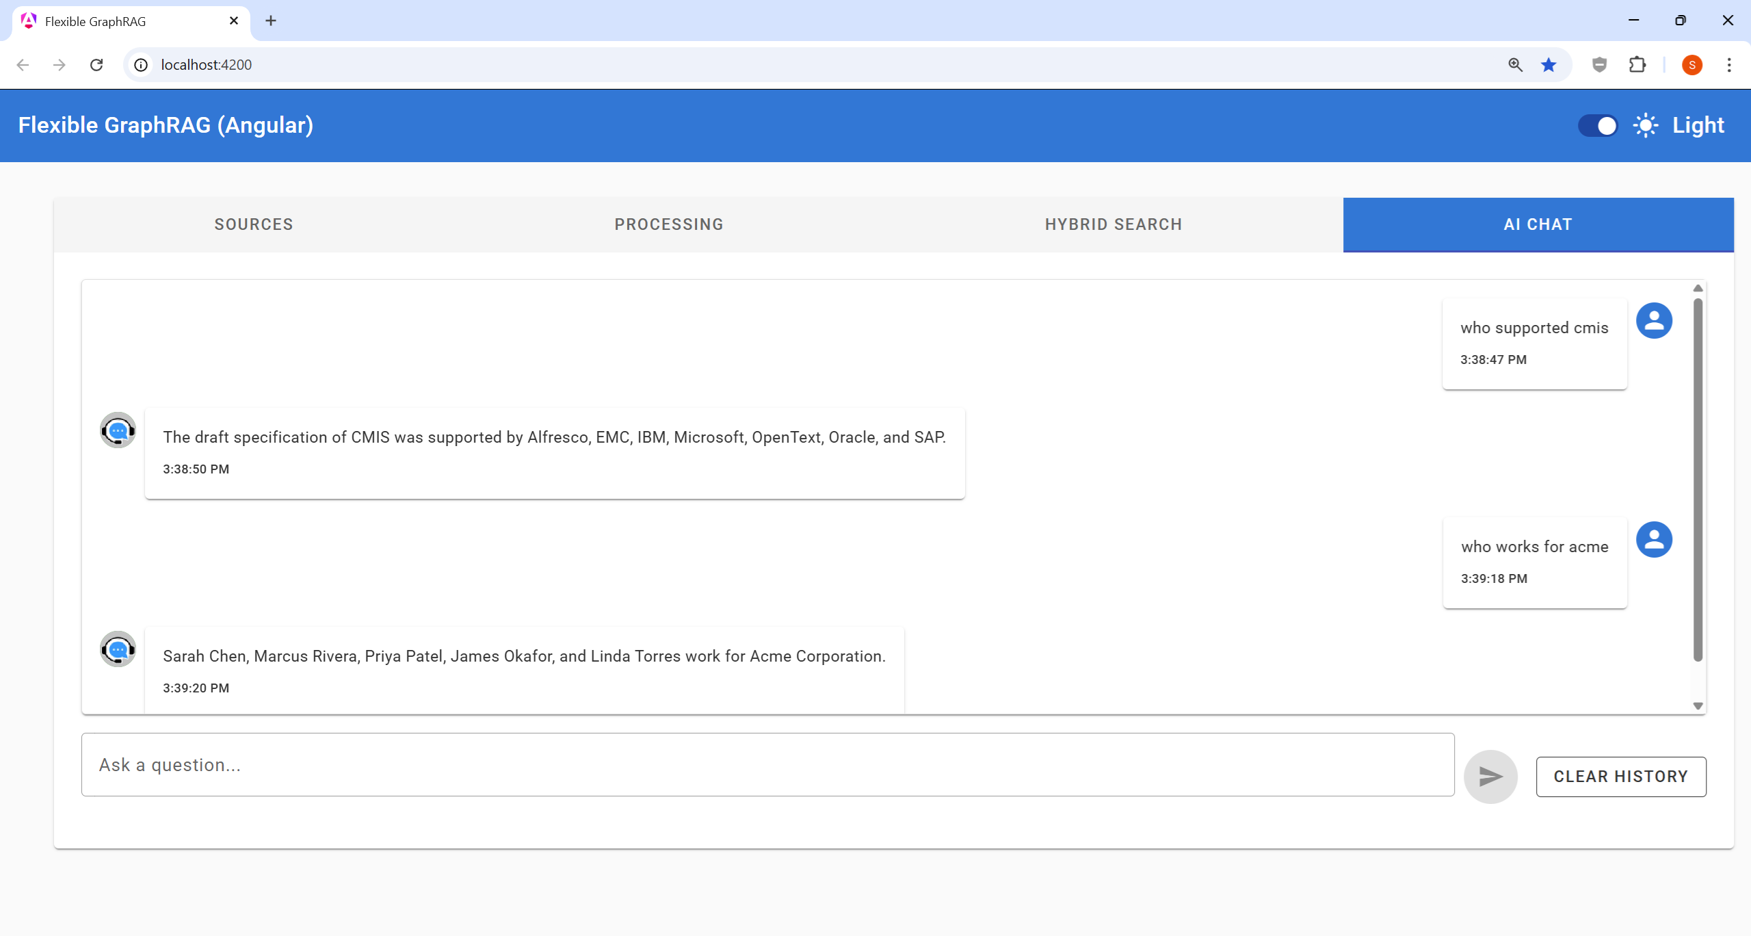
Task: Reload the page with refresh button
Action: (96, 65)
